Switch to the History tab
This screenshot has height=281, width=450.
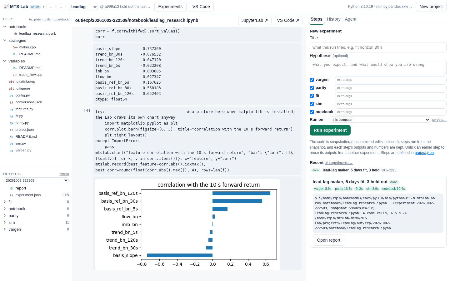334,19
